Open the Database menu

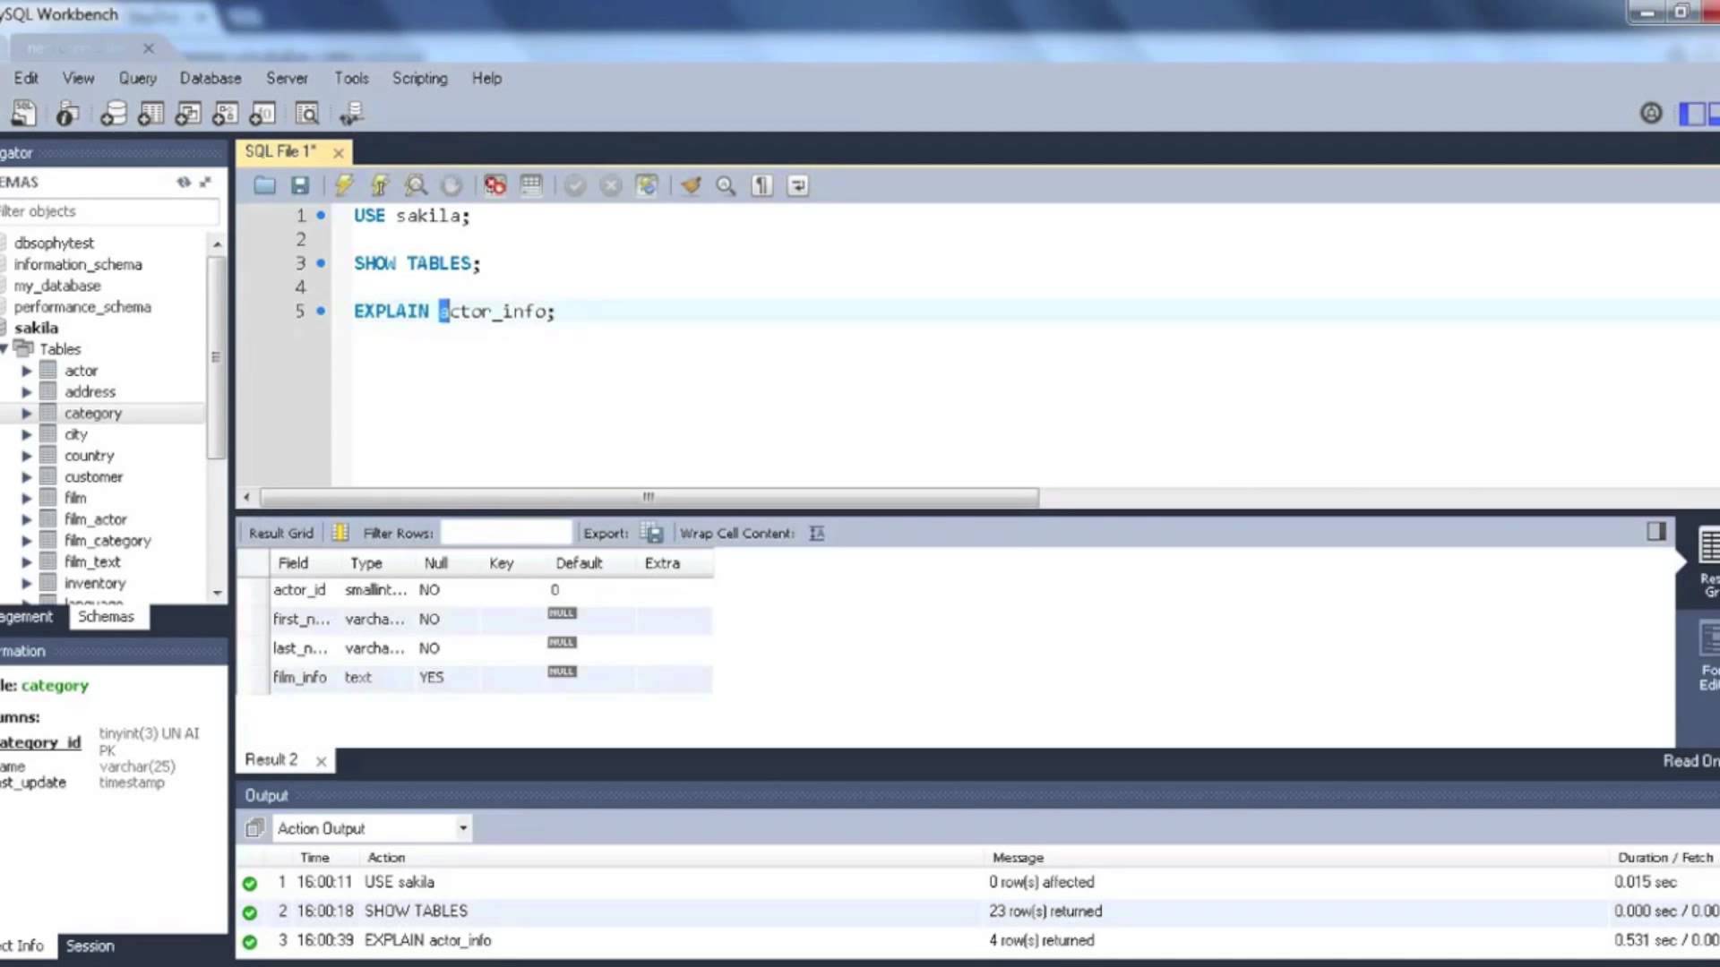click(x=210, y=79)
